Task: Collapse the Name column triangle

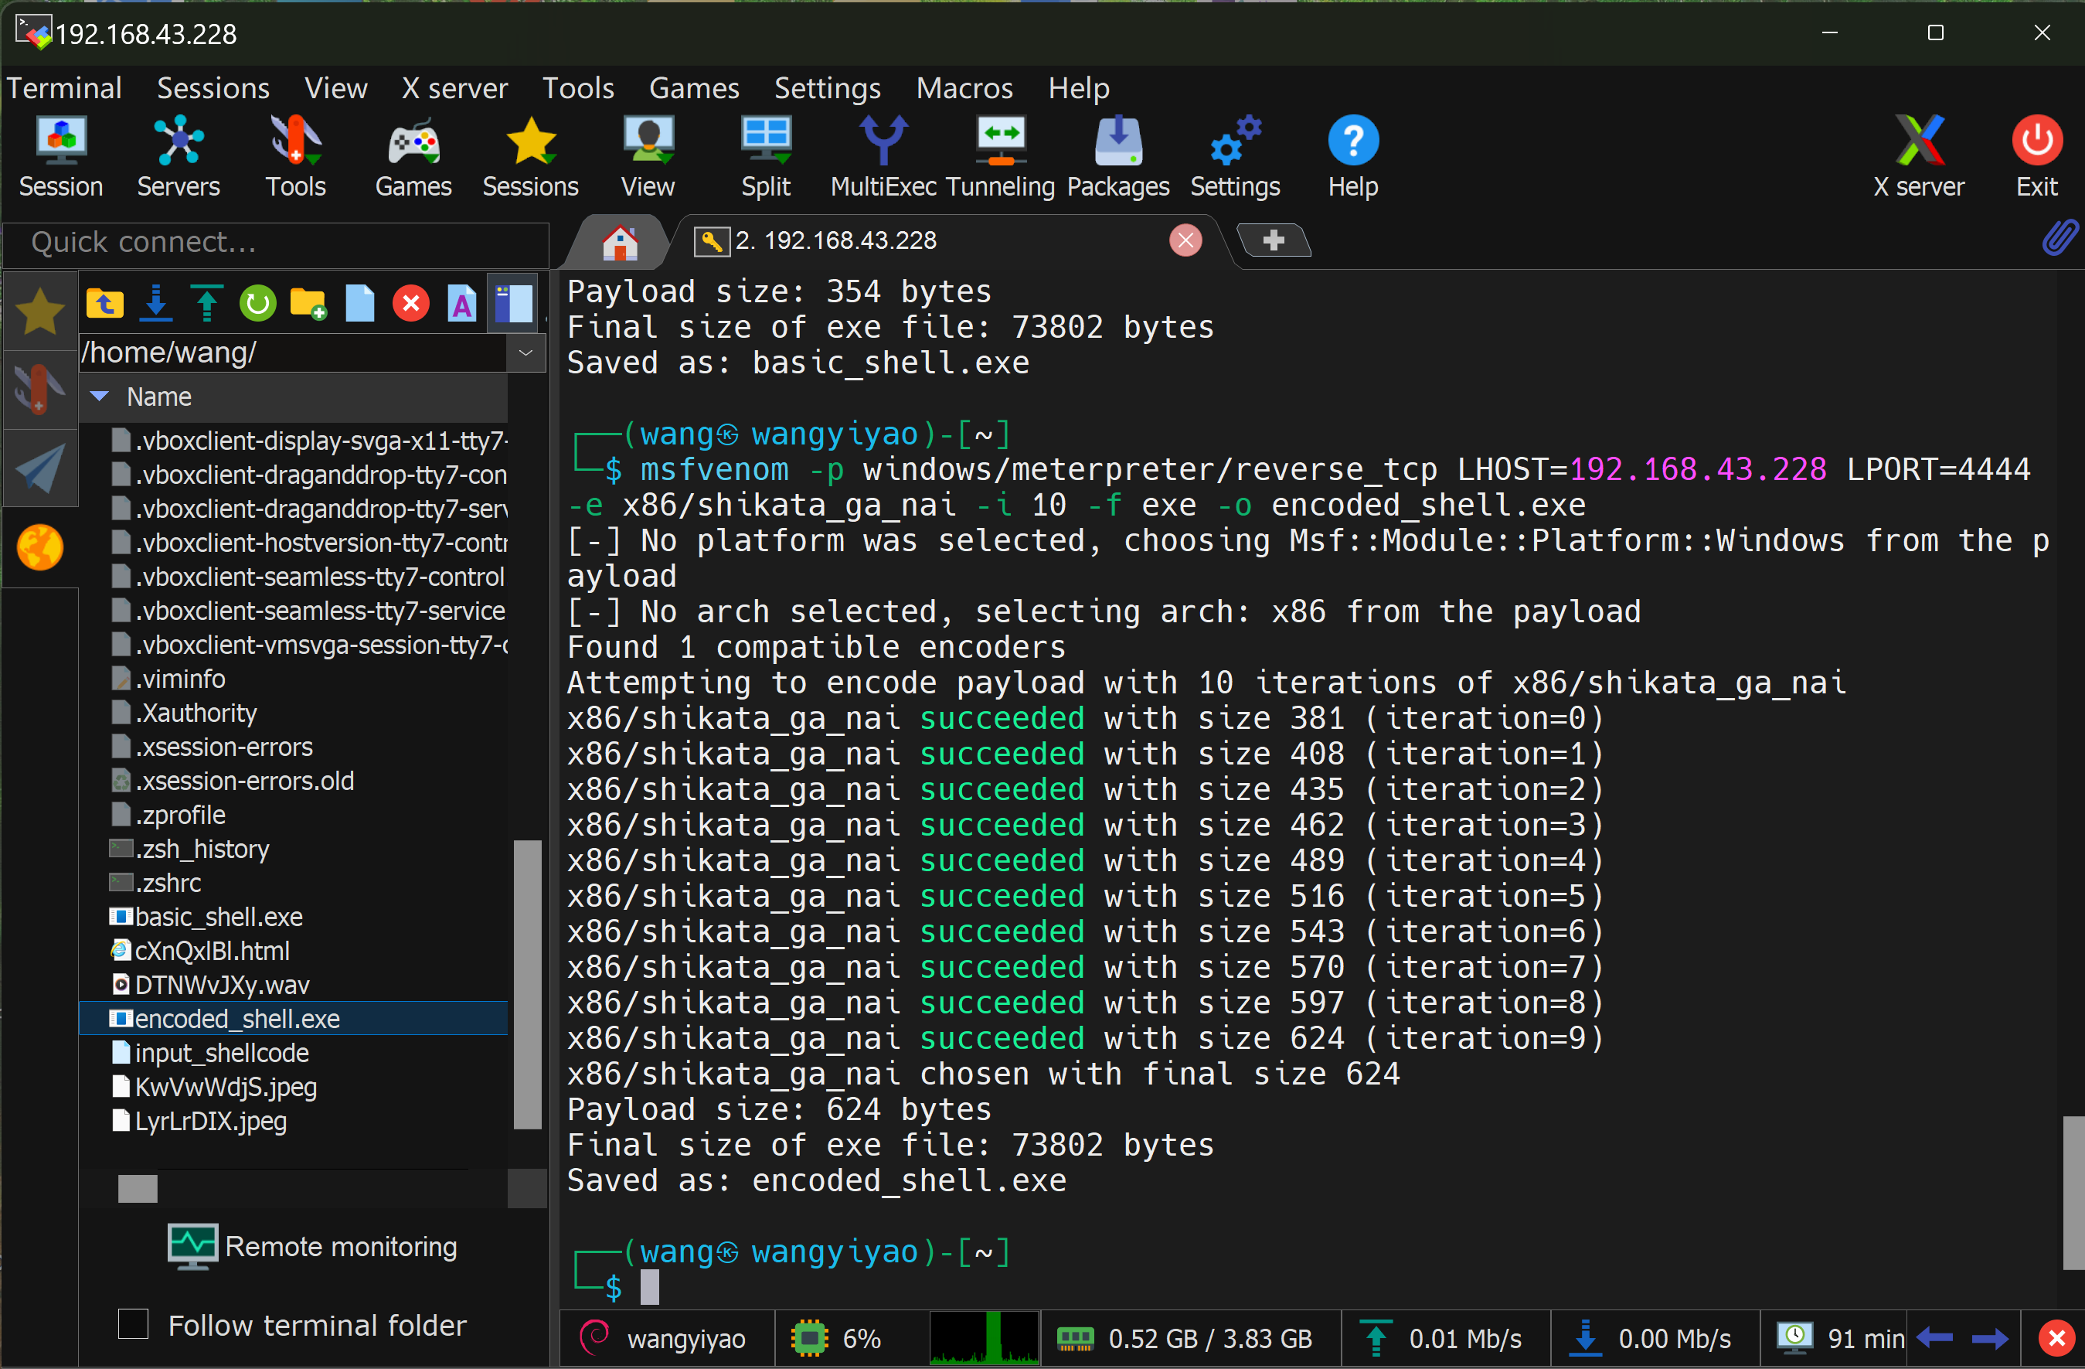Action: 100,396
